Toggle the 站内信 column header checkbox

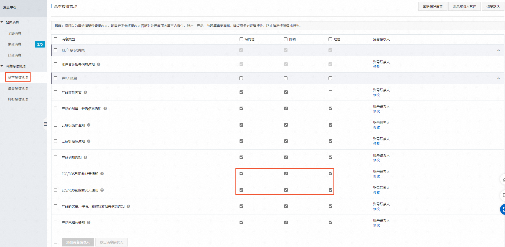pos(241,39)
